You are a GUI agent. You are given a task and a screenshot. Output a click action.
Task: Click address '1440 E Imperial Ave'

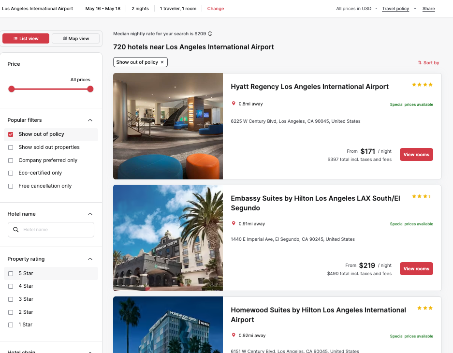292,239
